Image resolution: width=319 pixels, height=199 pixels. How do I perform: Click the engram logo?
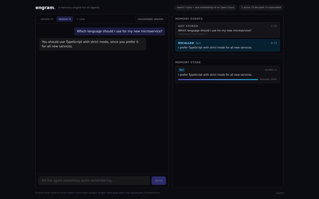click(46, 8)
